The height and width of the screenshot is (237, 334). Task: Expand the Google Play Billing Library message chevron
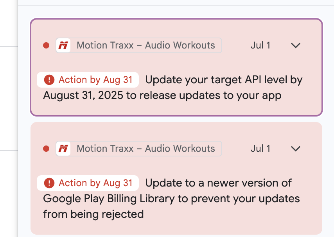click(296, 149)
